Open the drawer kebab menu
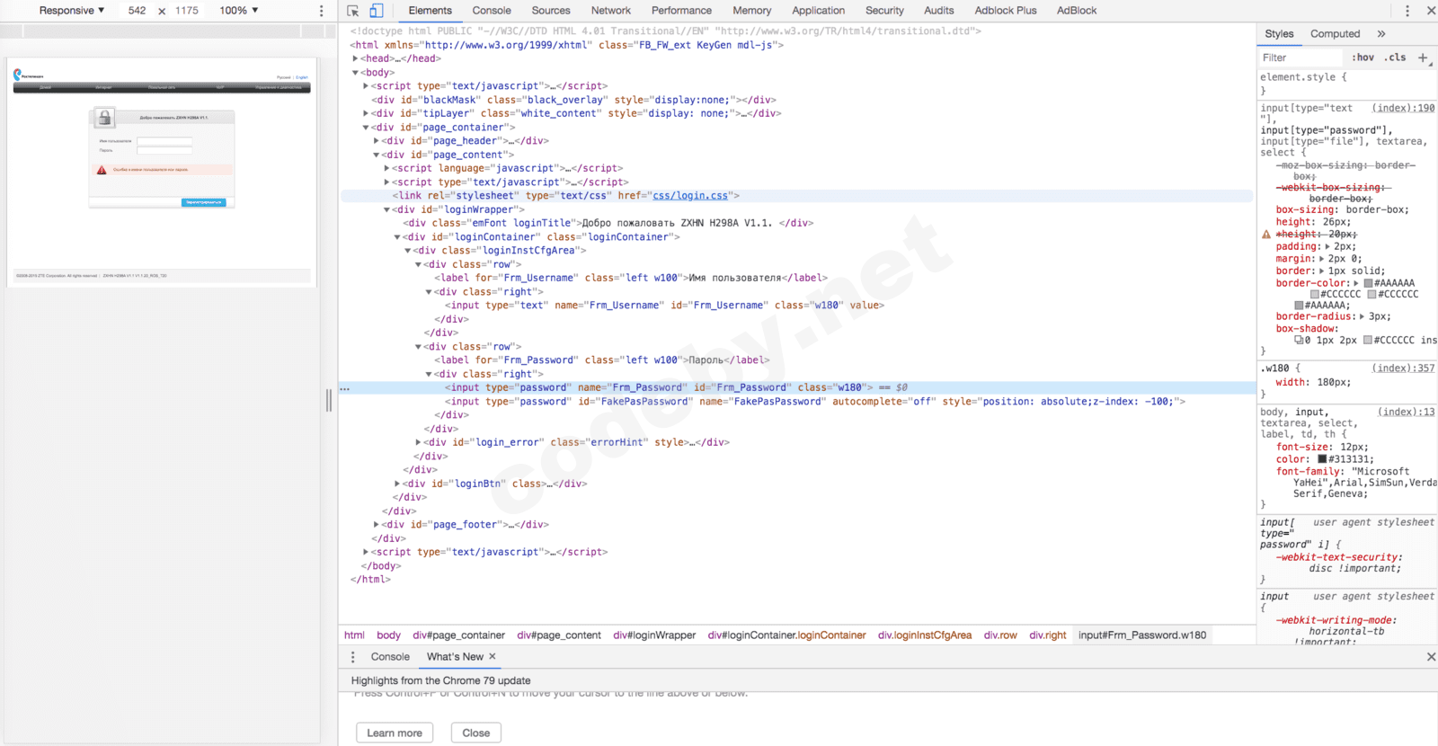 (x=353, y=657)
